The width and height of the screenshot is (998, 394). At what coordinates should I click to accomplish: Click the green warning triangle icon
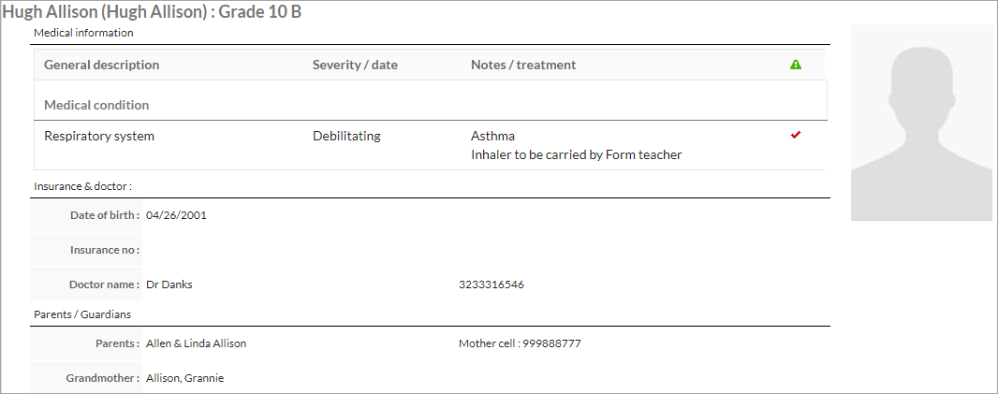point(795,65)
